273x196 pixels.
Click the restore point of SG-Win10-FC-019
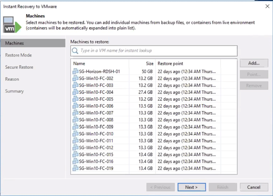[x=187, y=168]
